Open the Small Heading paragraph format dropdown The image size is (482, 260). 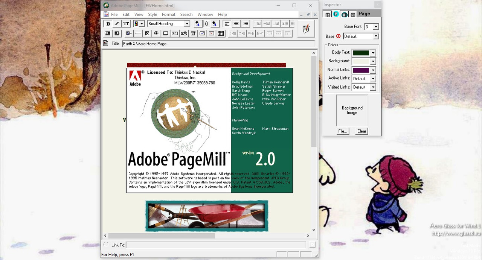pos(187,24)
